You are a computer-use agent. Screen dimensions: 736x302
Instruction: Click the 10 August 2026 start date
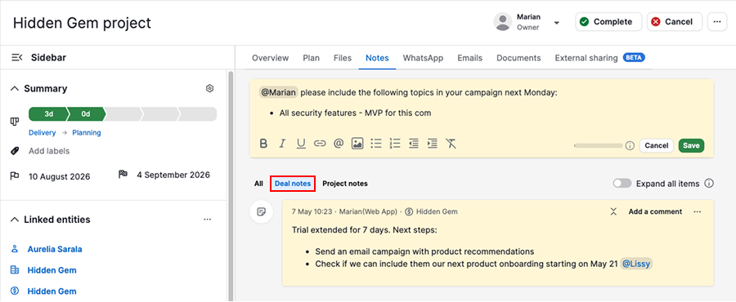[59, 176]
